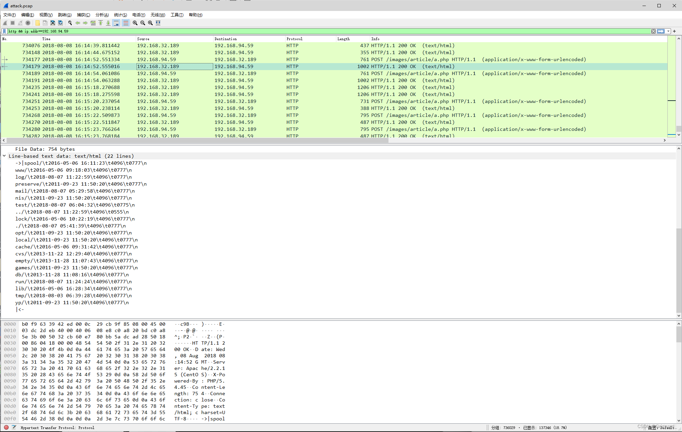
Task: Click the stop capture square icon
Action: [13, 23]
